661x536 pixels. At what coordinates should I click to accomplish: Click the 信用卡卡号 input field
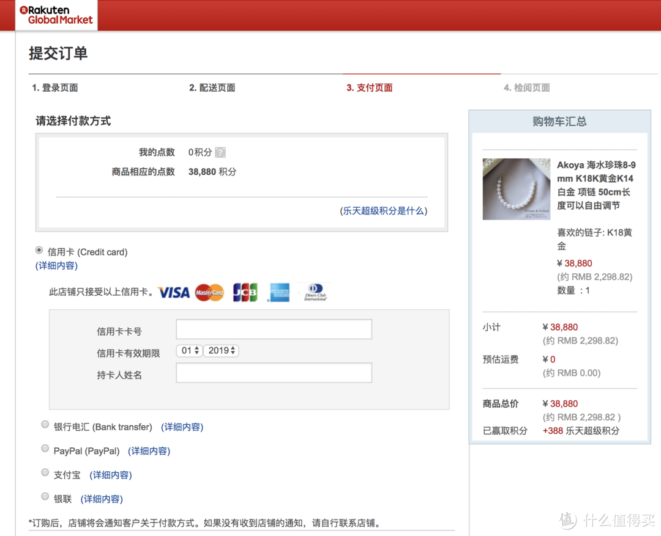point(274,329)
